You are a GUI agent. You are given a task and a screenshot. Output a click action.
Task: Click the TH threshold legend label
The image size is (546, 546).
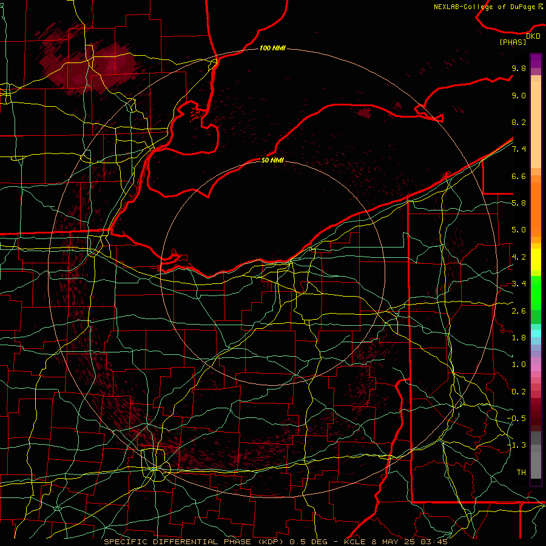(x=521, y=473)
